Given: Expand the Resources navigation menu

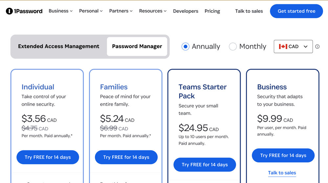Looking at the screenshot, I should coord(153,11).
